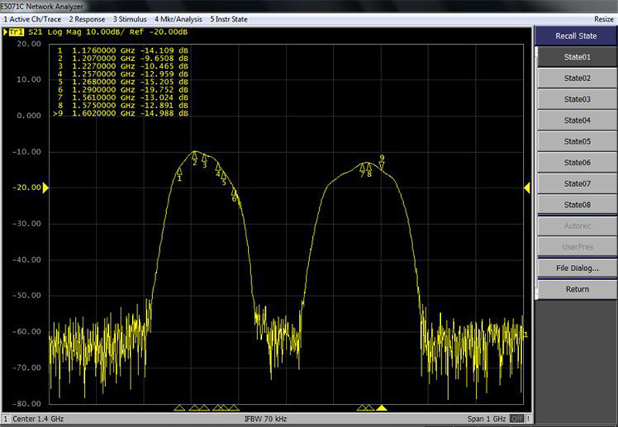
Task: Recall State07 from the softkey panel
Action: (x=577, y=184)
